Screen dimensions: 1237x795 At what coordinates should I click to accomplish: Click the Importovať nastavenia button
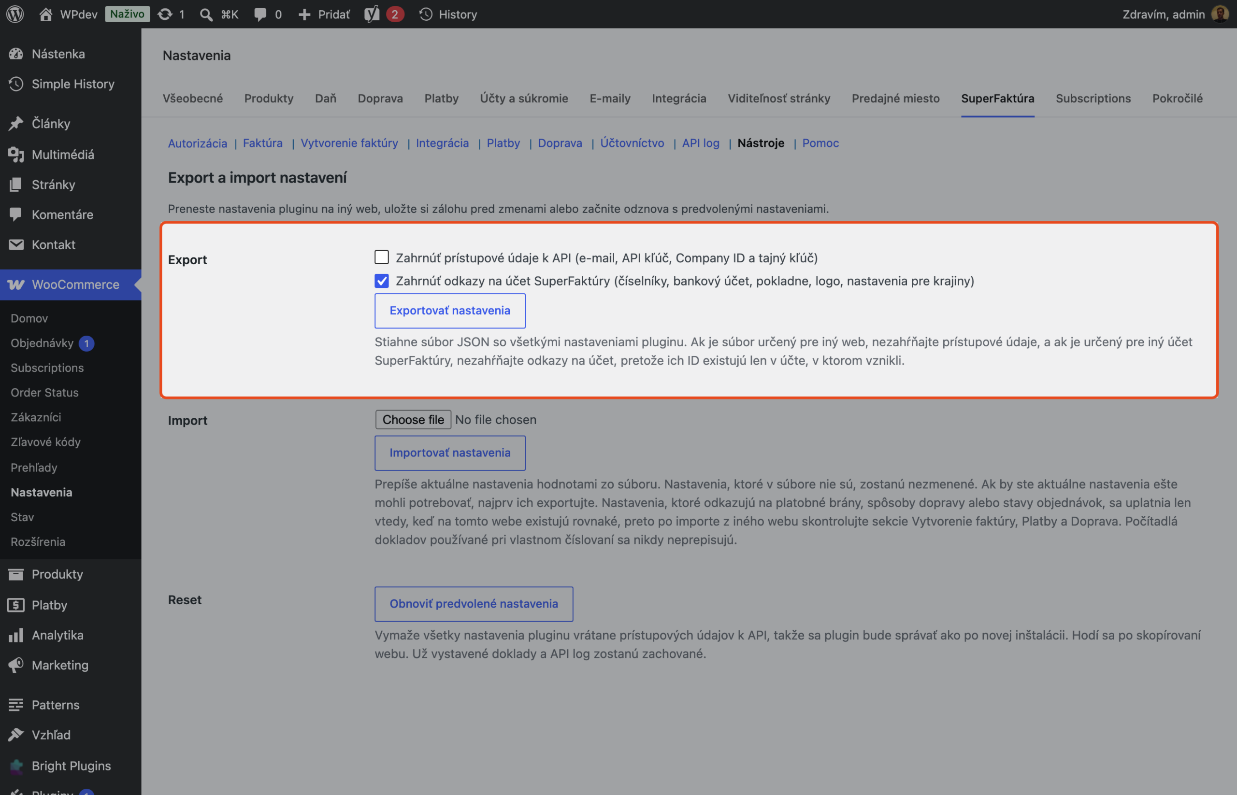450,453
